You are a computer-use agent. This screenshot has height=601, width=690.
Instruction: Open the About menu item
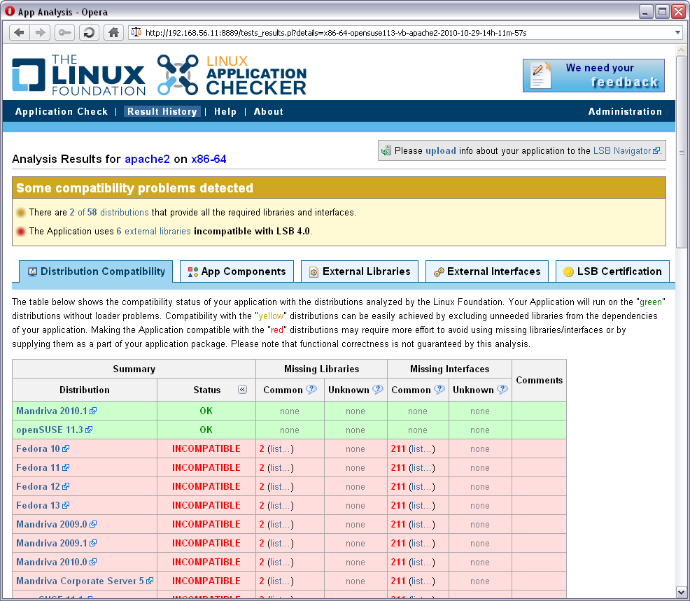tap(269, 112)
